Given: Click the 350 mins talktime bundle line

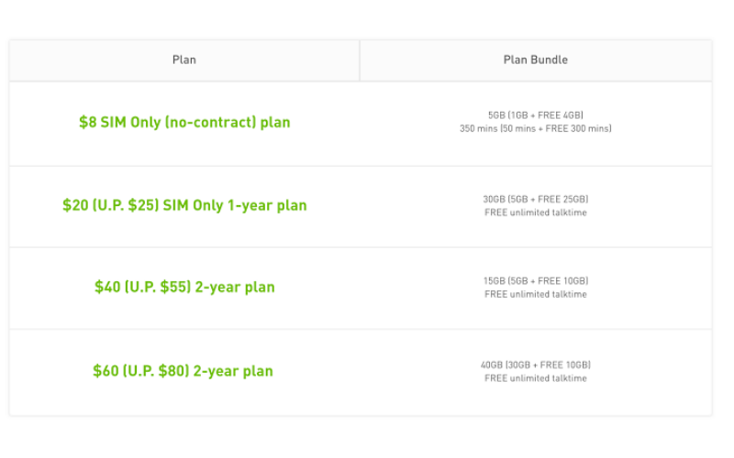Looking at the screenshot, I should pos(535,129).
